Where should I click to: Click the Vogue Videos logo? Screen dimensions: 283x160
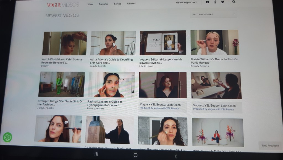coord(63,5)
